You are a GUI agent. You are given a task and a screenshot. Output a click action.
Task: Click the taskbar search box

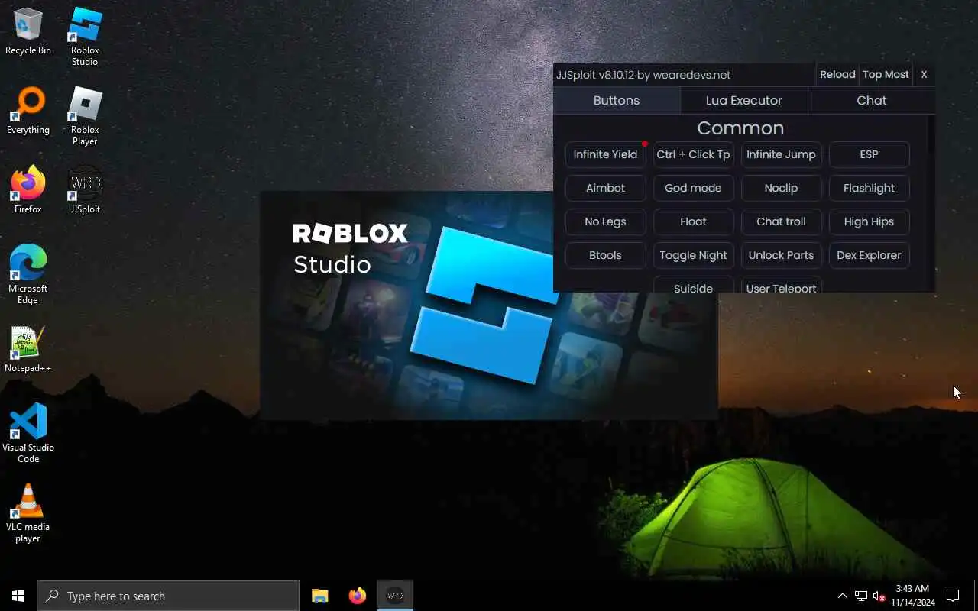(168, 596)
